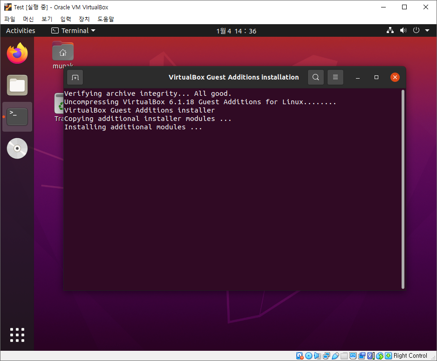This screenshot has width=437, height=361.
Task: Click the network status icon
Action: coord(390,30)
